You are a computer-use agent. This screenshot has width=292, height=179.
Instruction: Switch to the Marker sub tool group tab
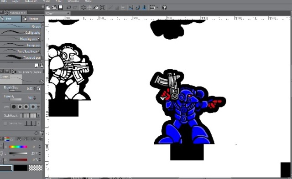32,19
